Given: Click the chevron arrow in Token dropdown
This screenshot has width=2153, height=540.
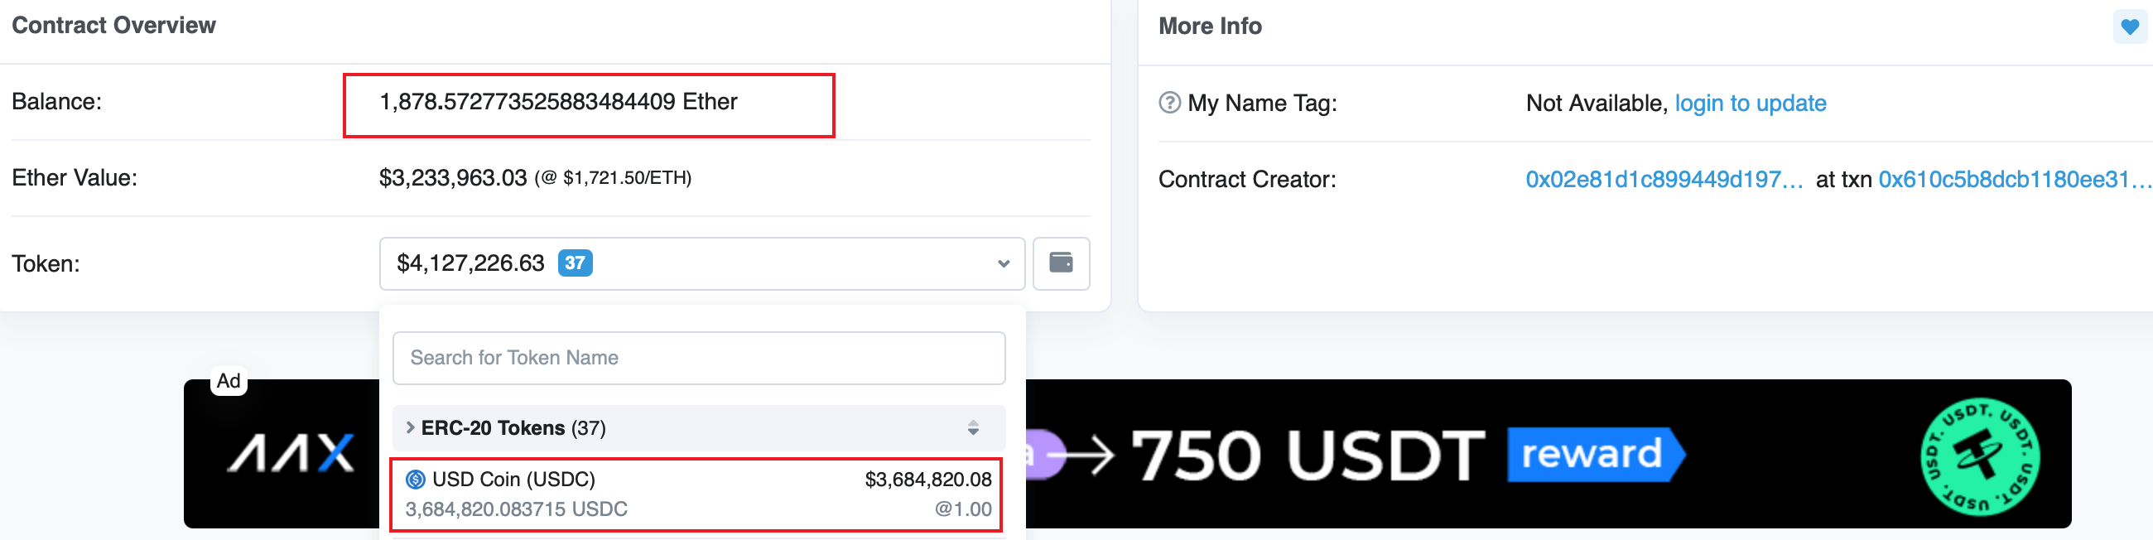Looking at the screenshot, I should point(1003,264).
